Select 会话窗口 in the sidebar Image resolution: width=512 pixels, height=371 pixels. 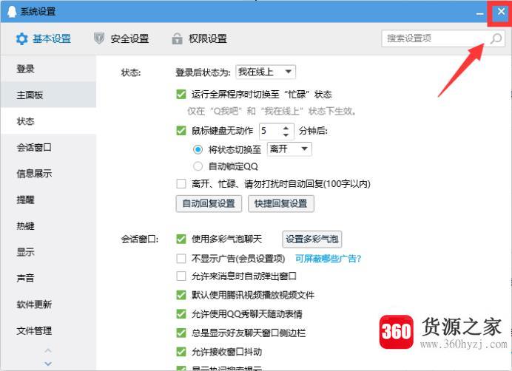coord(48,147)
